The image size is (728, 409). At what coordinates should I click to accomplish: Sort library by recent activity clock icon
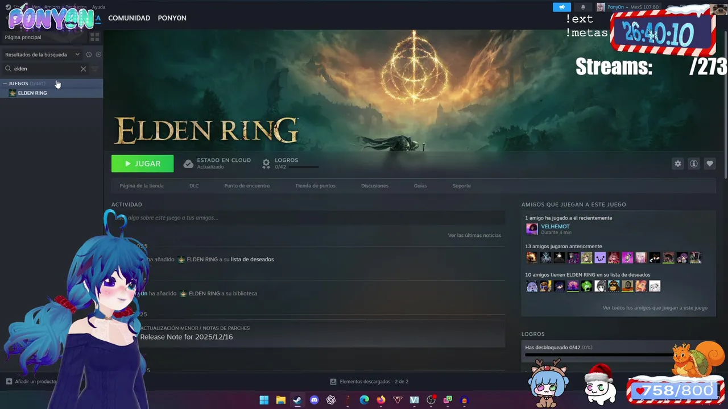[89, 55]
